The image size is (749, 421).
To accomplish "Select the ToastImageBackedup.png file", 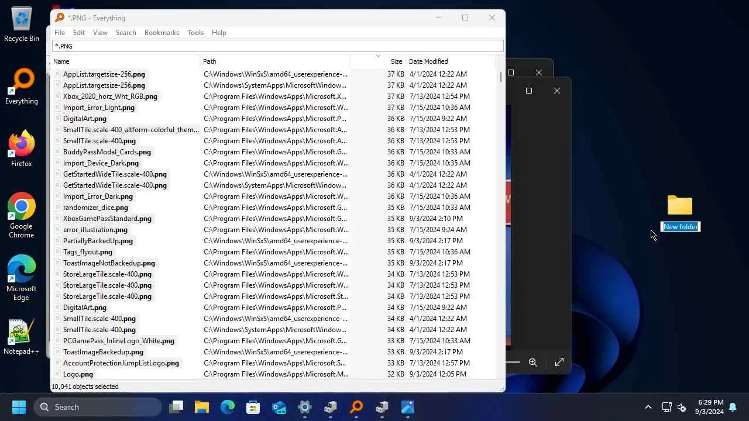I will (x=103, y=352).
